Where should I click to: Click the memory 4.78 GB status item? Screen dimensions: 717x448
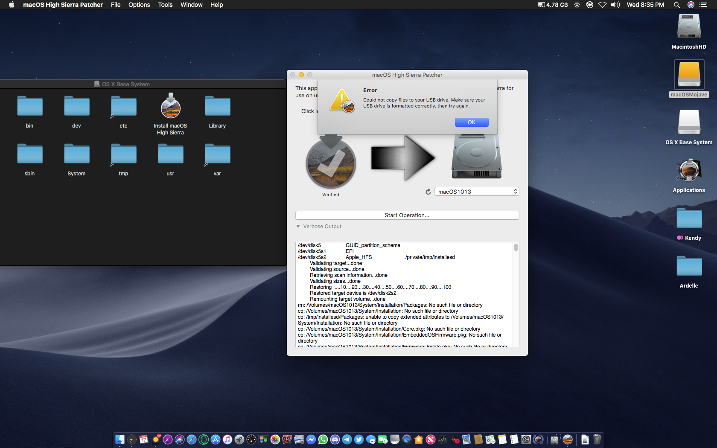(553, 5)
